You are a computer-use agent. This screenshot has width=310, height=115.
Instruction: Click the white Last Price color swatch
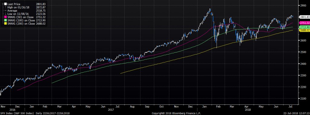pyautogui.click(x=5, y=4)
